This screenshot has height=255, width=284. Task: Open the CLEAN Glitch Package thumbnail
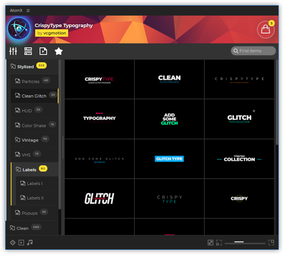tap(169, 79)
